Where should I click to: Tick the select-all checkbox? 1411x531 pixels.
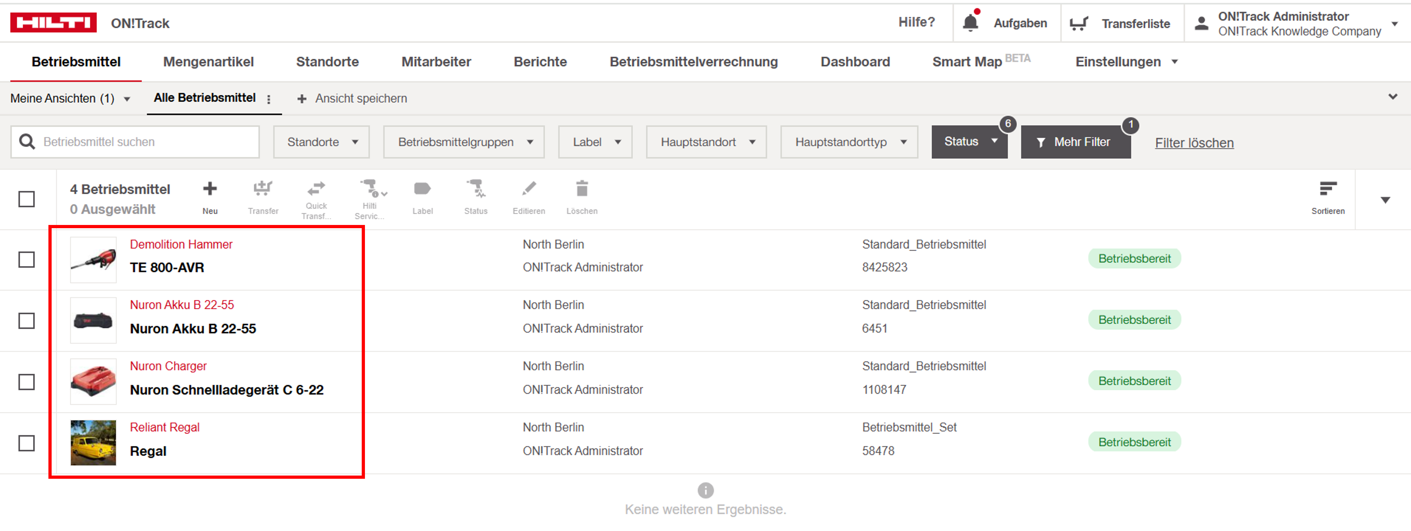[26, 199]
